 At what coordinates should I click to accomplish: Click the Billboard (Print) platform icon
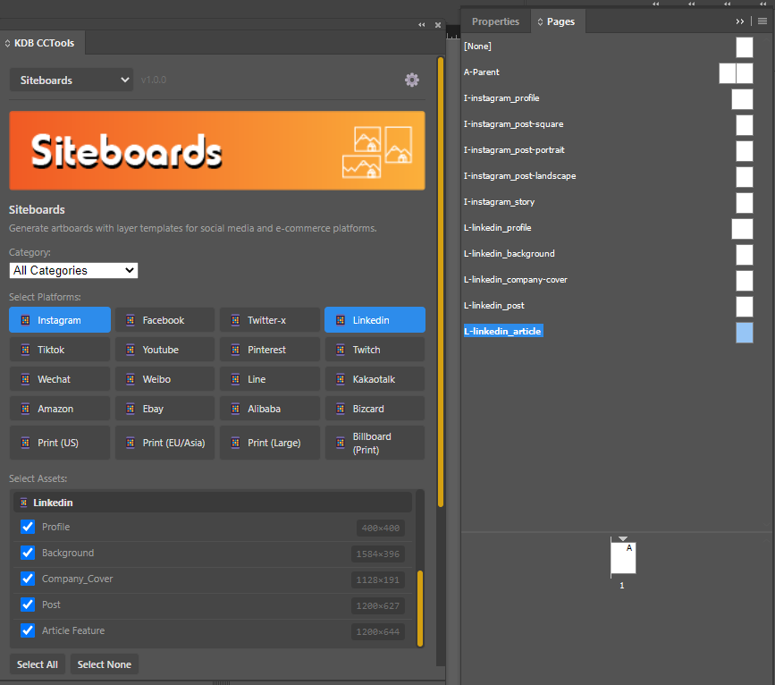pos(341,443)
